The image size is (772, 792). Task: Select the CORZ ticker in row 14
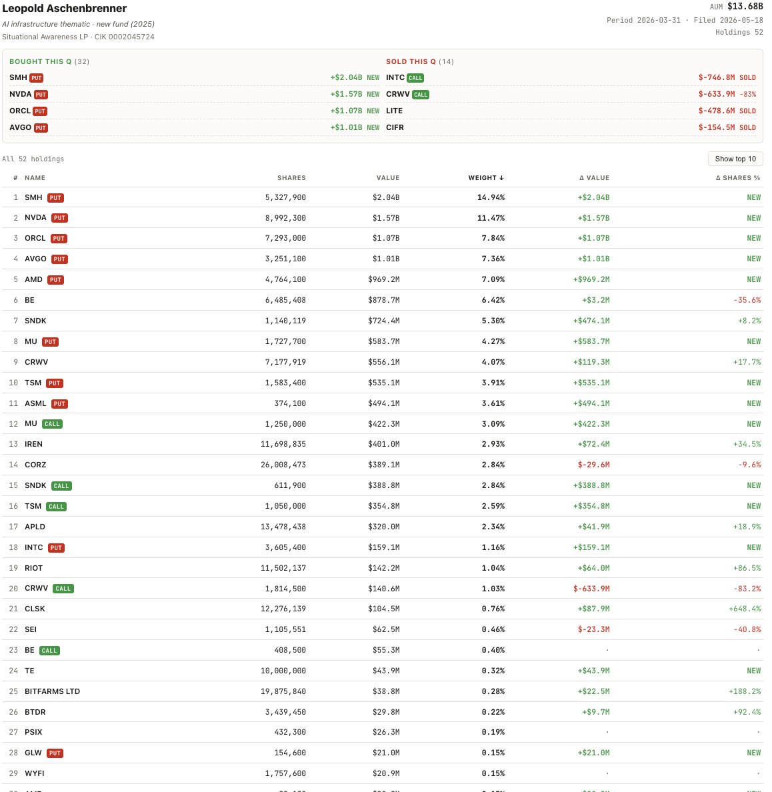35,465
